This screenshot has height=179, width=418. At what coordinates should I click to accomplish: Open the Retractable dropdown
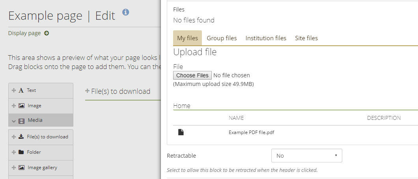306,156
